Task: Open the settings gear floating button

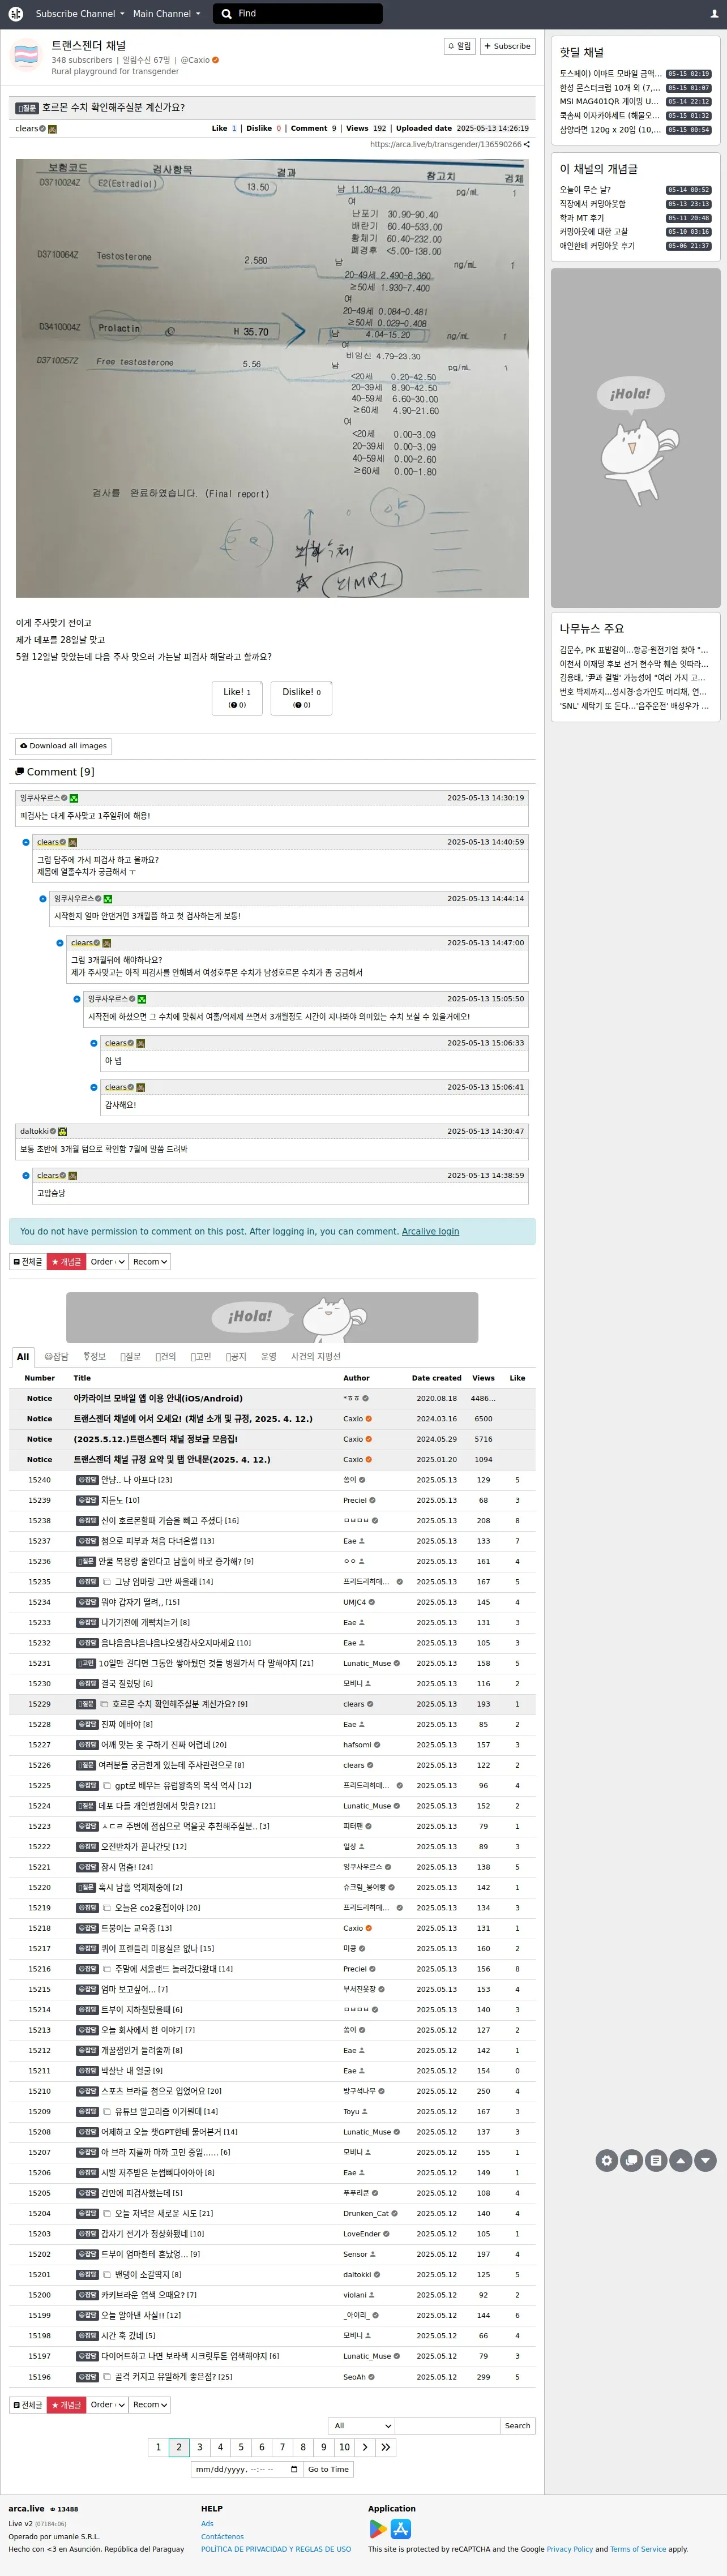Action: [x=607, y=2160]
